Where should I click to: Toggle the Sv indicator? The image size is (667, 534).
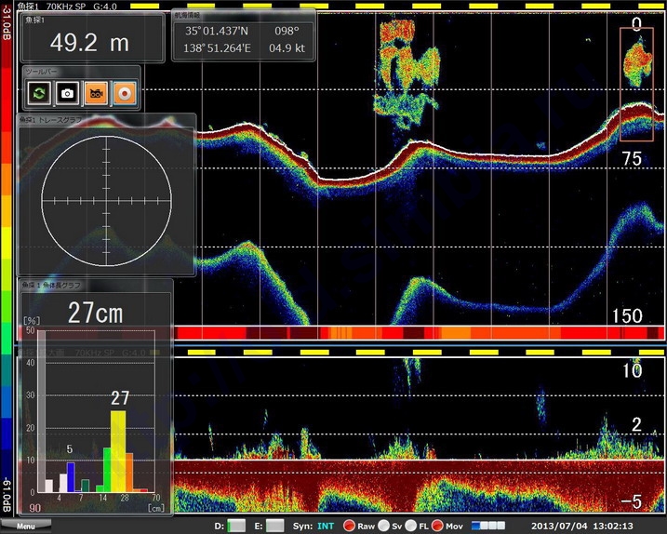click(x=383, y=527)
